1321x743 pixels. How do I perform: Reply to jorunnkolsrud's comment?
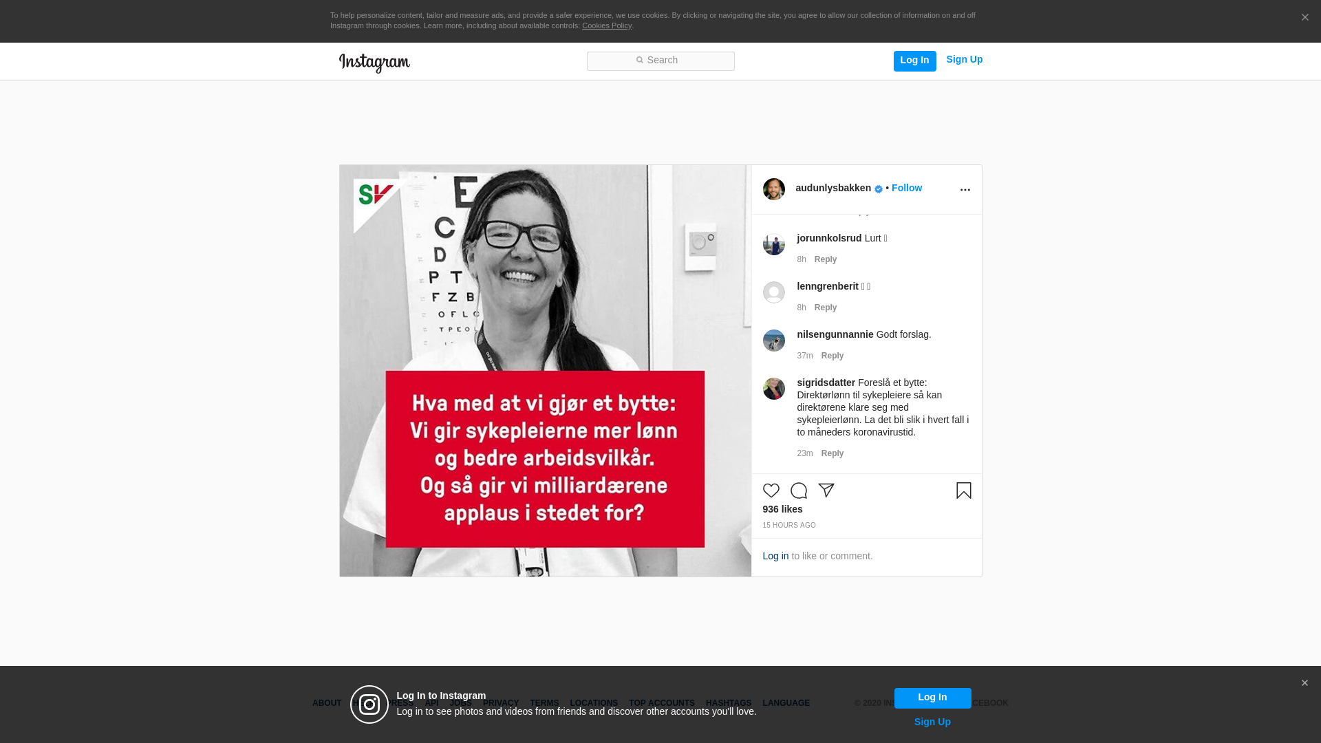click(825, 259)
